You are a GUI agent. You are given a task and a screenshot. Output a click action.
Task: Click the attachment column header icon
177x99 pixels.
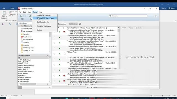point(64,28)
